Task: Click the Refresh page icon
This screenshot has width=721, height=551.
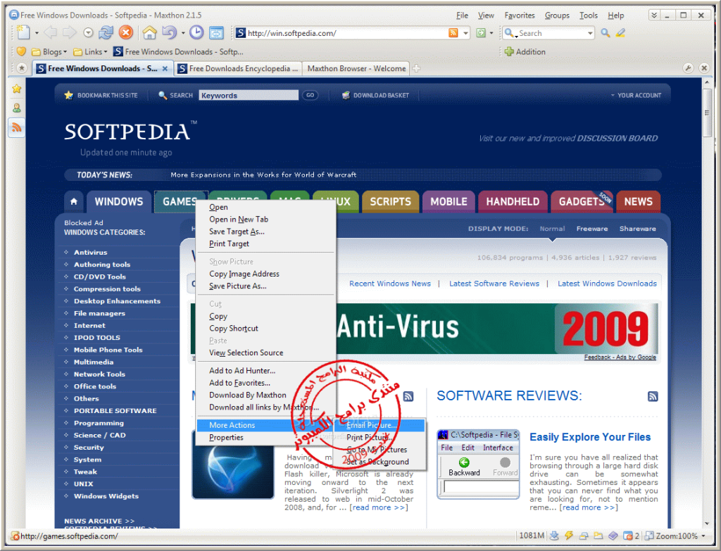Action: (106, 32)
